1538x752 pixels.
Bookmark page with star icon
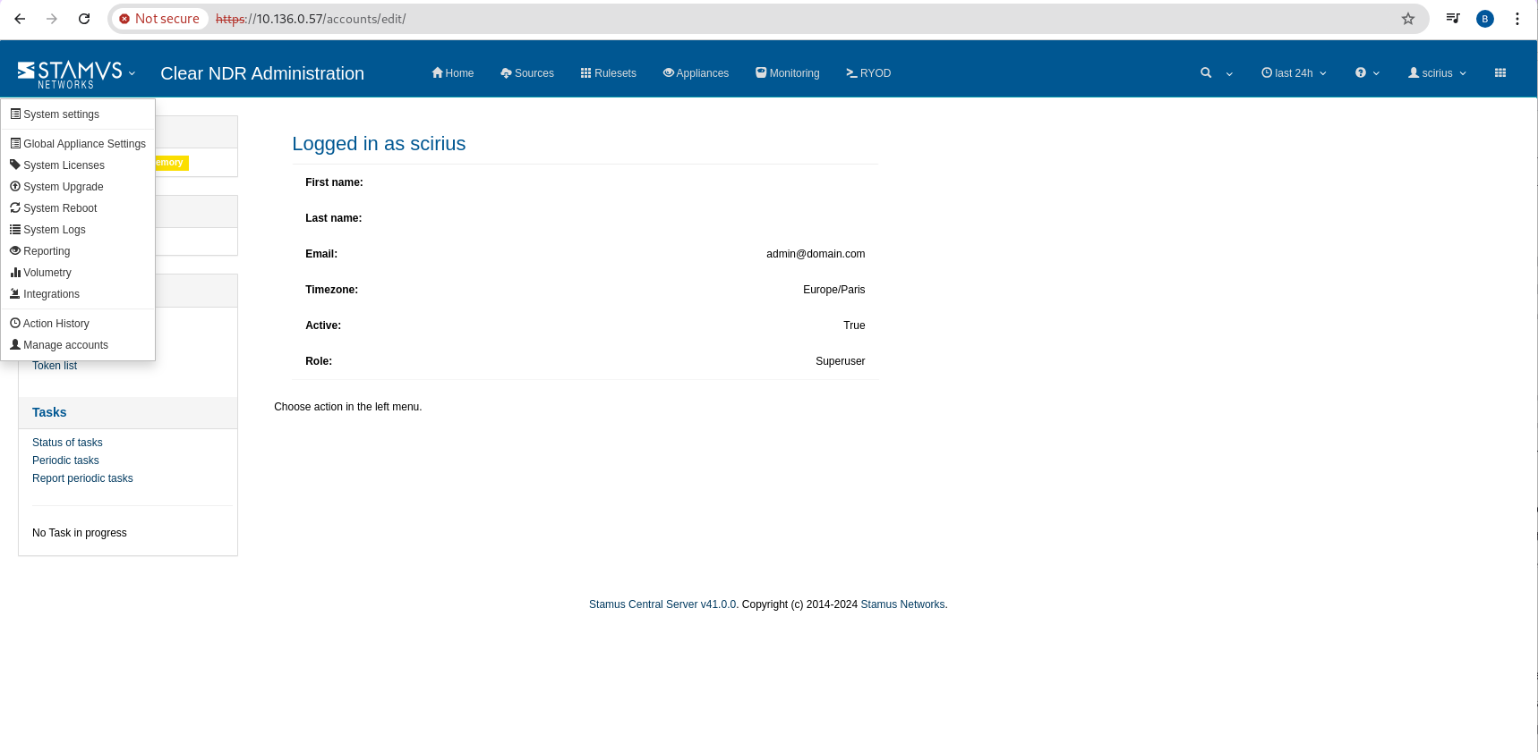1407,19
